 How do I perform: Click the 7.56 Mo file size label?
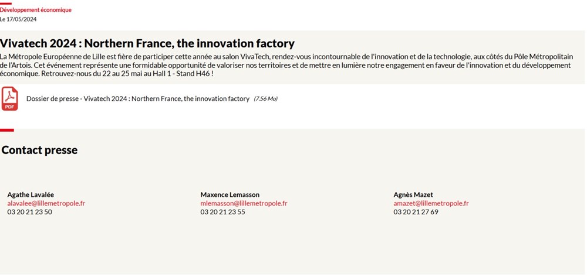click(x=265, y=99)
